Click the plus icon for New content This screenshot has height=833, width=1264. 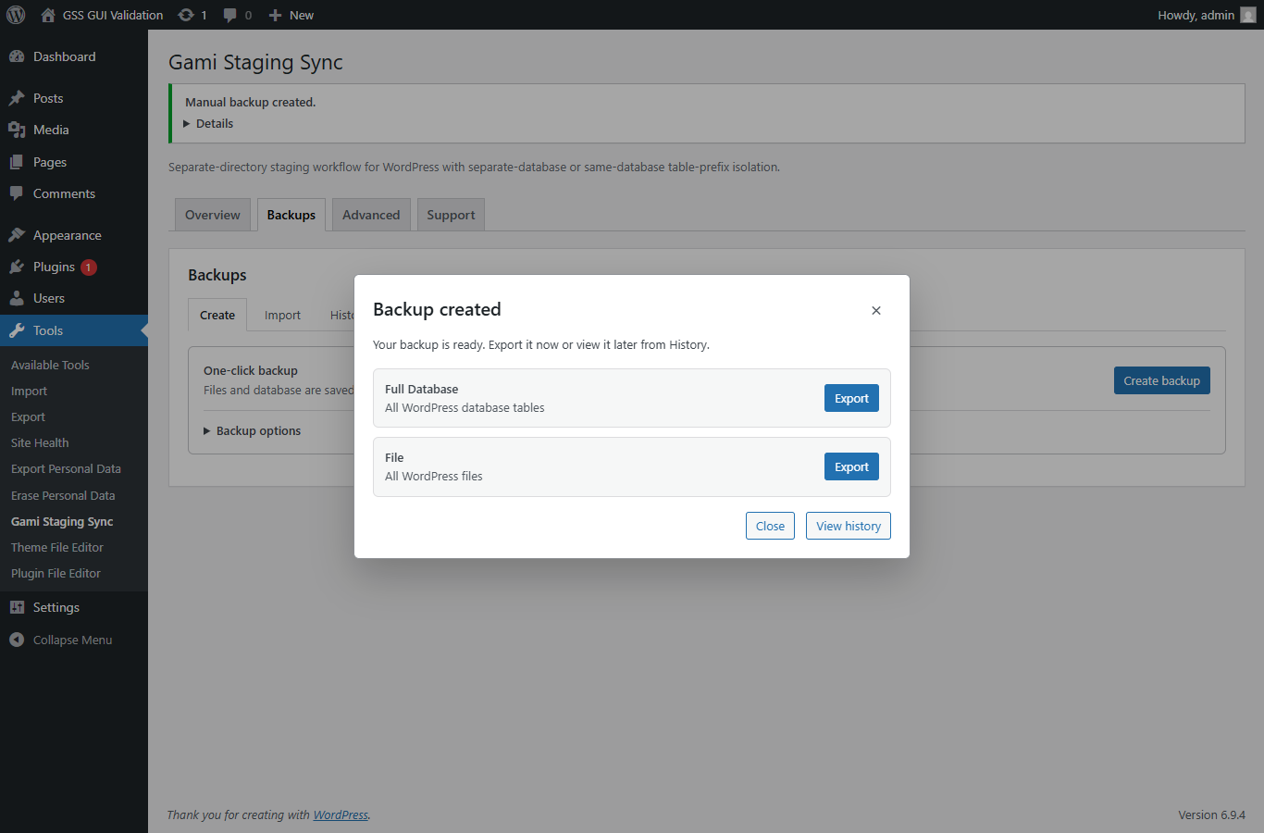(x=275, y=15)
